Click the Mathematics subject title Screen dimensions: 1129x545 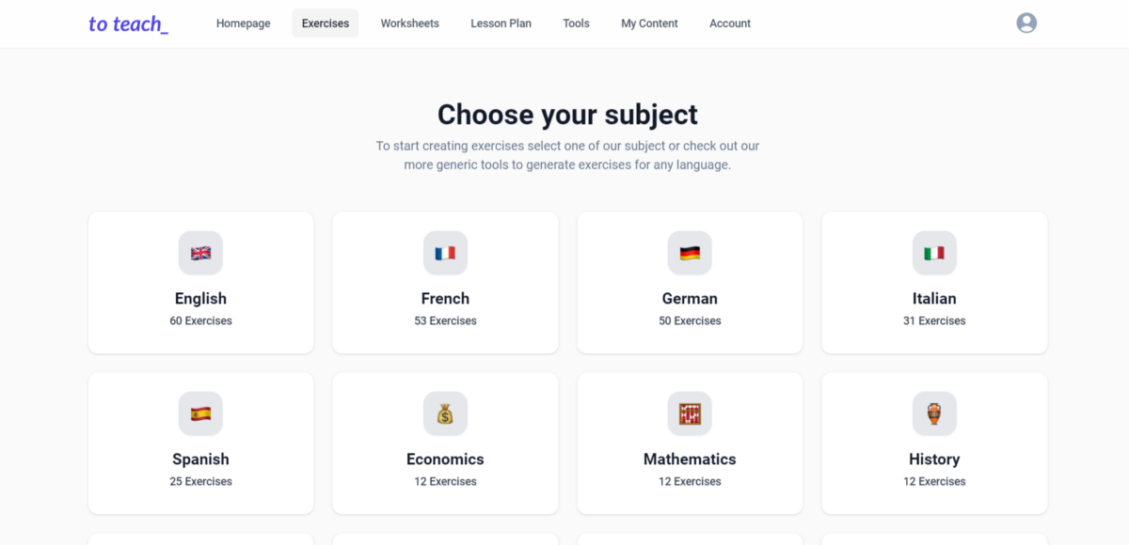click(690, 459)
